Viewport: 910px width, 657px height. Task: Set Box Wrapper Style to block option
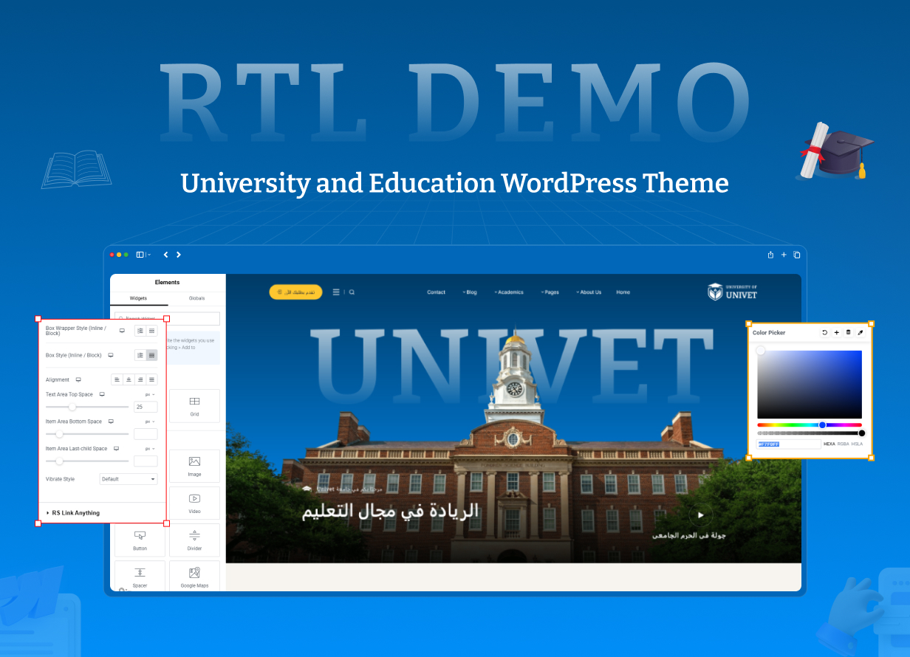pyautogui.click(x=151, y=331)
